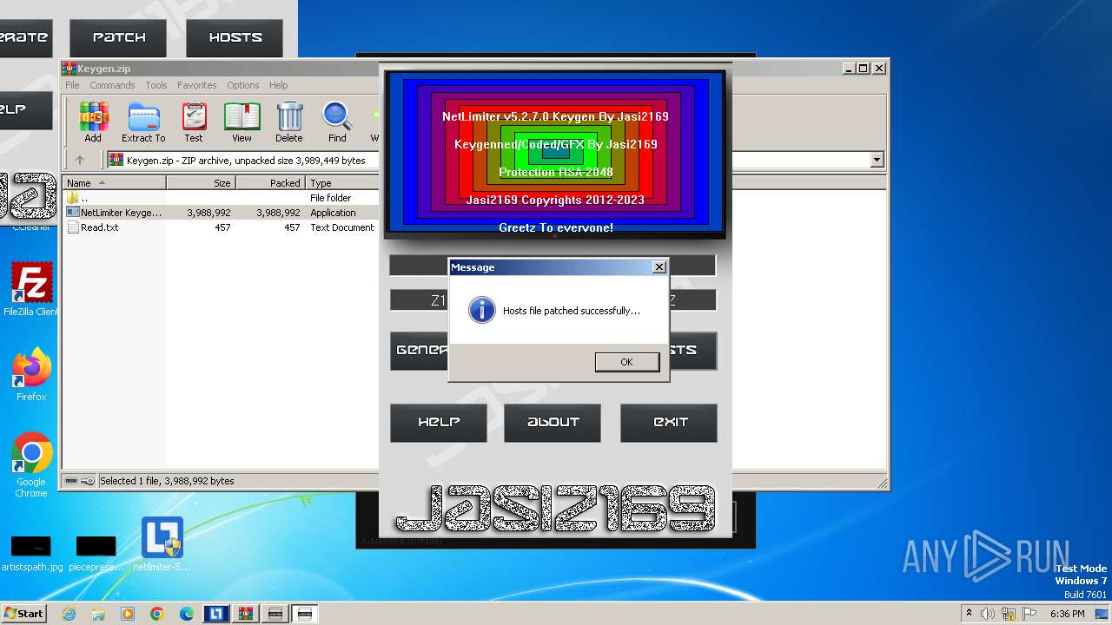1112x625 pixels.
Task: Click PATCH button in the background keygen window
Action: coord(119,37)
